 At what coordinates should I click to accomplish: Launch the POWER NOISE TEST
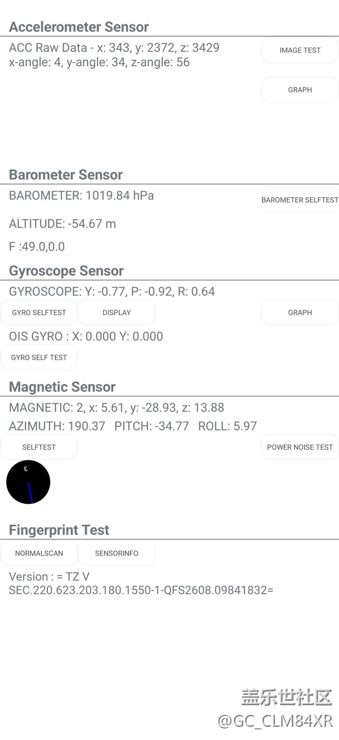(x=300, y=447)
